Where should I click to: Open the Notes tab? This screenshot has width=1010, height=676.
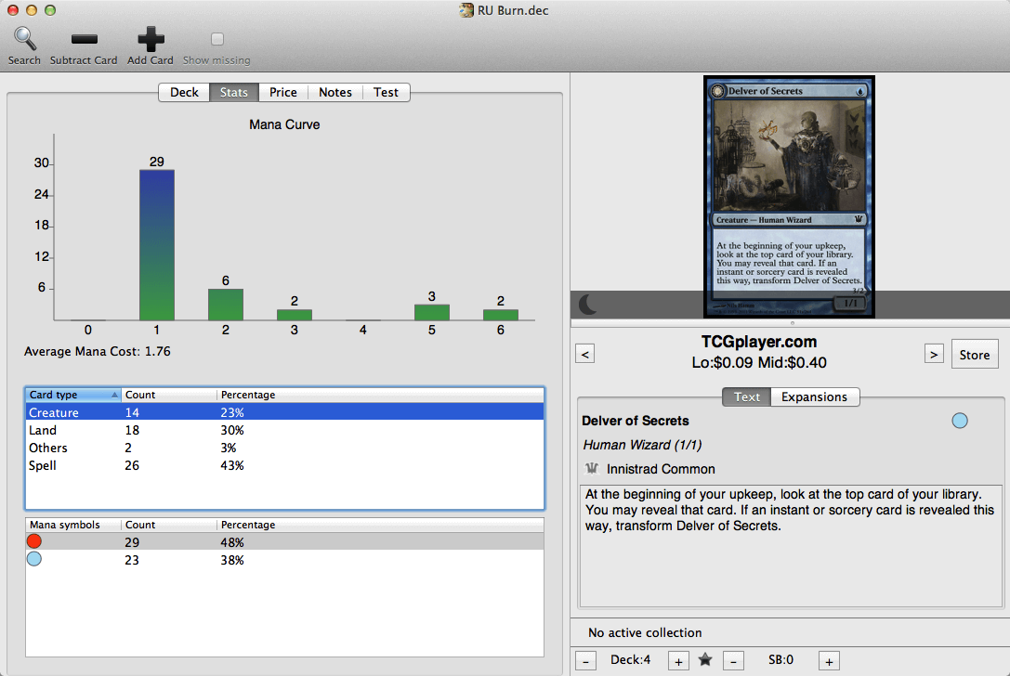point(335,92)
